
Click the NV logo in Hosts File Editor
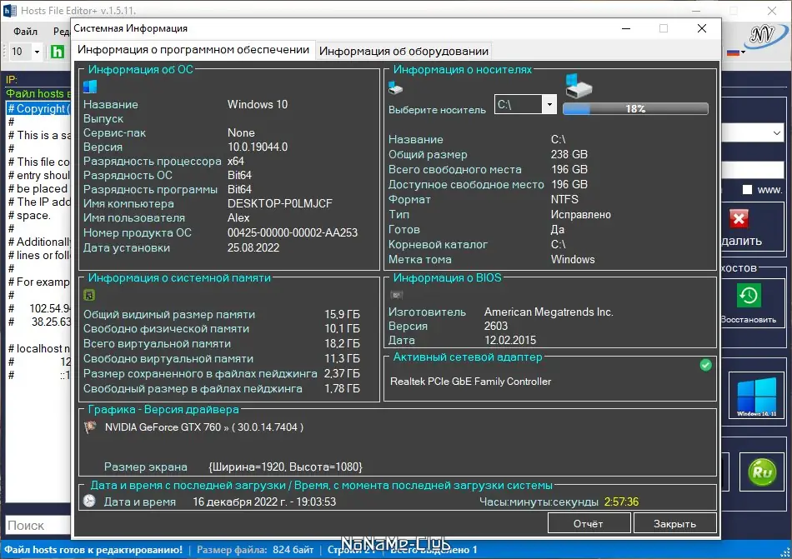pyautogui.click(x=766, y=37)
